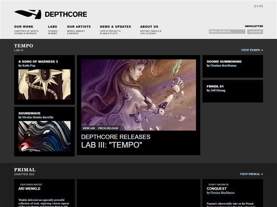
Task: Click the Subscribe button
Action: tap(255, 31)
